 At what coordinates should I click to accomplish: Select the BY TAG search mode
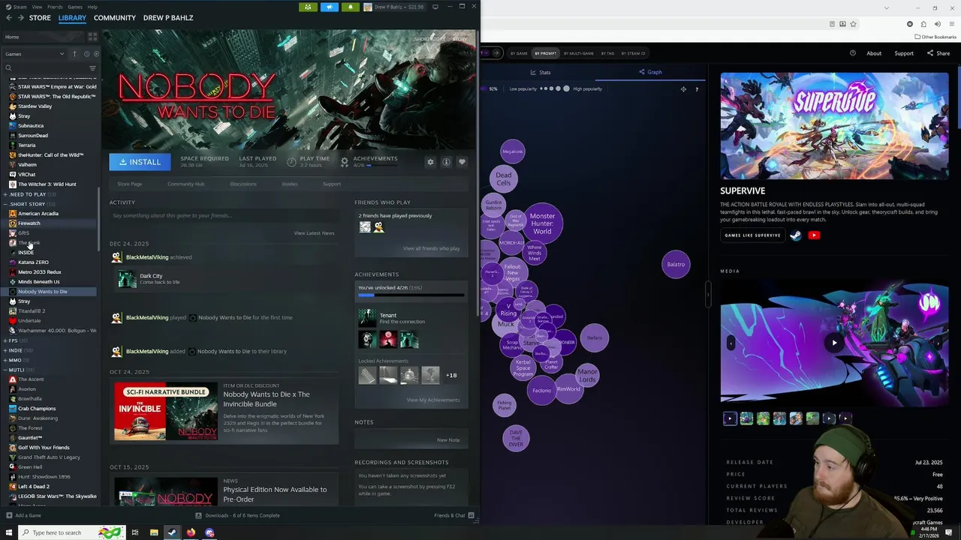coord(607,53)
